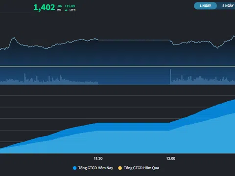Click the +15.09 change value

(x=70, y=6)
